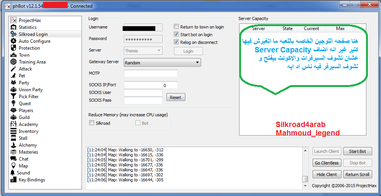Screen dimensions: 381x196
Task: Click the Launch Client button
Action: tap(327, 151)
